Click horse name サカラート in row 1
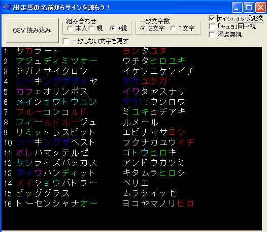 coord(37,51)
